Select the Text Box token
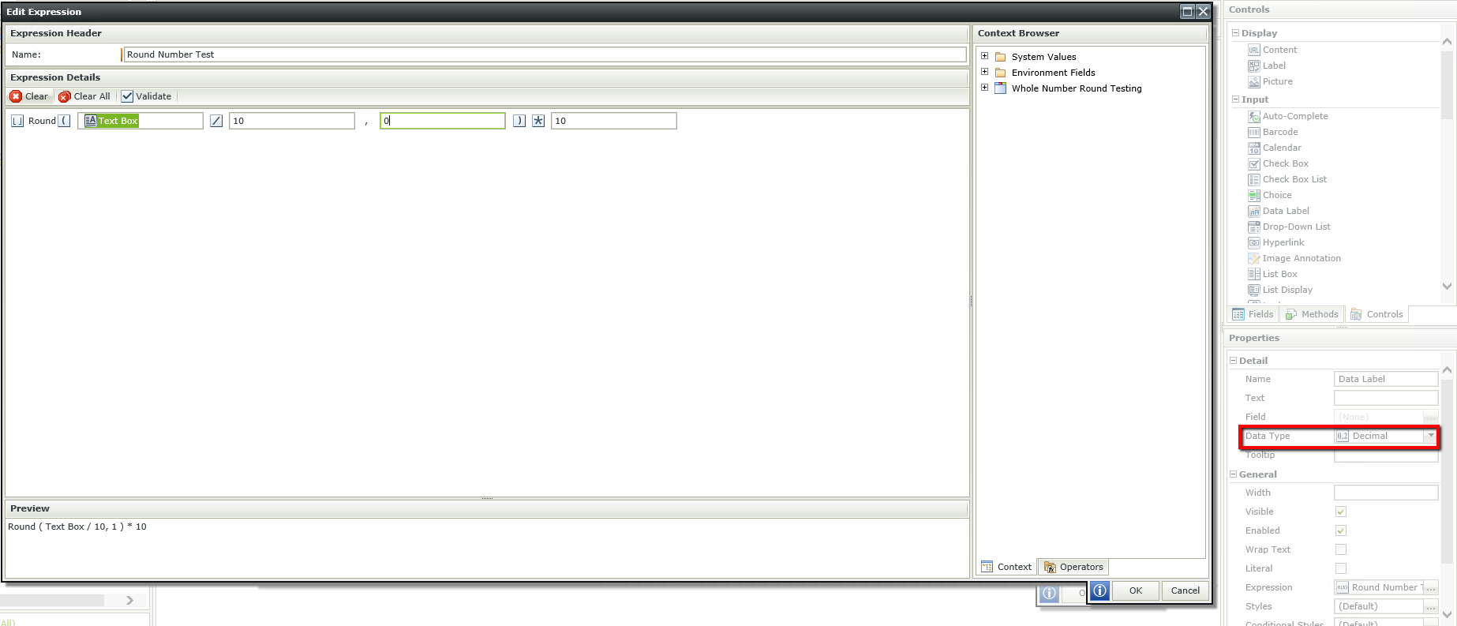The image size is (1457, 626). pyautogui.click(x=111, y=121)
